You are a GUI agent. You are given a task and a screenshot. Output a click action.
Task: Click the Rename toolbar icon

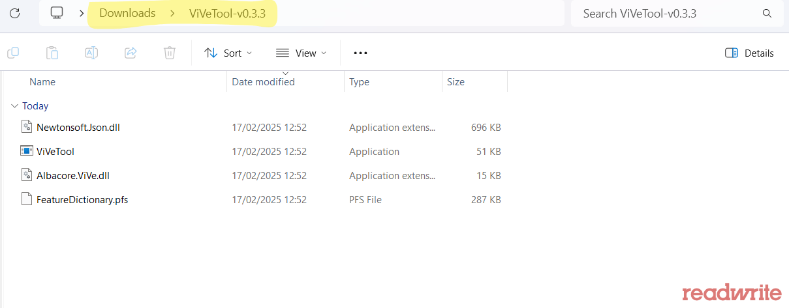[x=91, y=53]
